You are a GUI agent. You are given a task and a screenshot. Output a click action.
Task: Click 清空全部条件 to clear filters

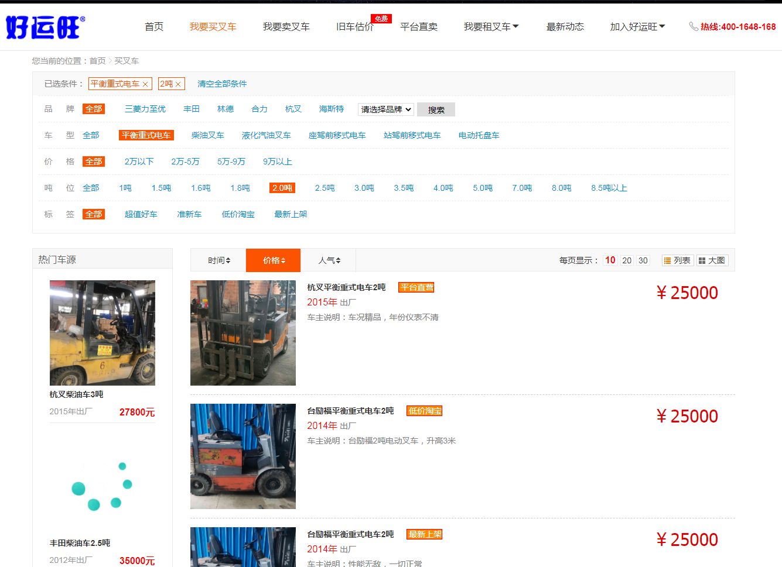point(222,84)
